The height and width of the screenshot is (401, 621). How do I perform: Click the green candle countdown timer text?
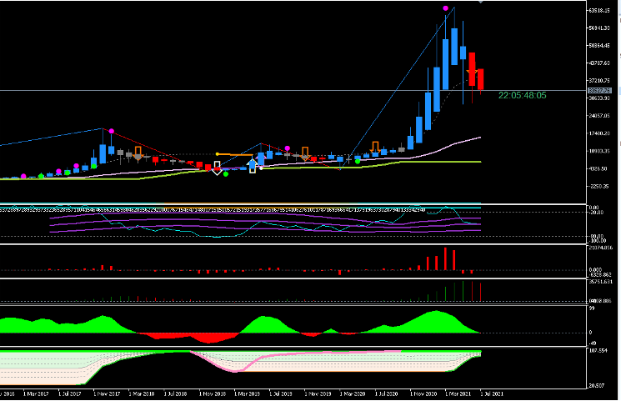click(523, 96)
